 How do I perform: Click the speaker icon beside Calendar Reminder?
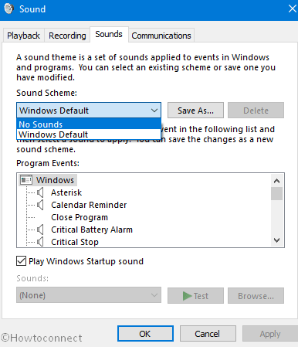[40, 205]
